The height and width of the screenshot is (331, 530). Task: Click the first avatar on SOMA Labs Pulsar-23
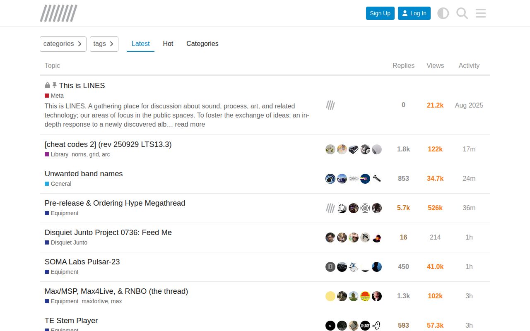pyautogui.click(x=330, y=267)
